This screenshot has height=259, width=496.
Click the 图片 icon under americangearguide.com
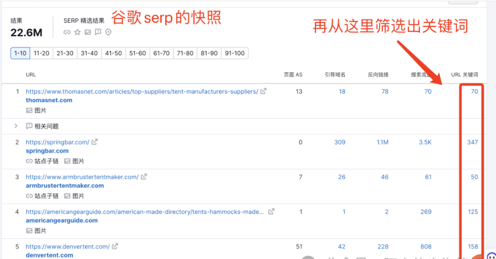30,231
